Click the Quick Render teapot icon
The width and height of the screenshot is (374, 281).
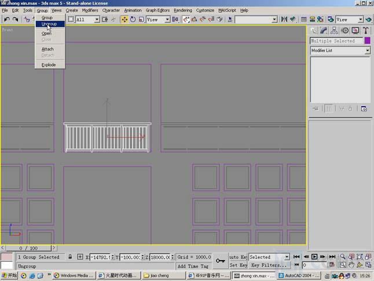[x=369, y=19]
